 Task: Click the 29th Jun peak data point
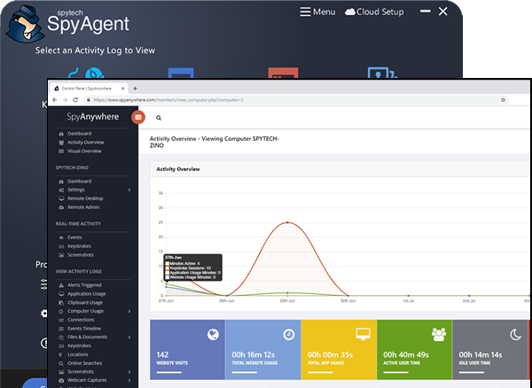pyautogui.click(x=286, y=222)
